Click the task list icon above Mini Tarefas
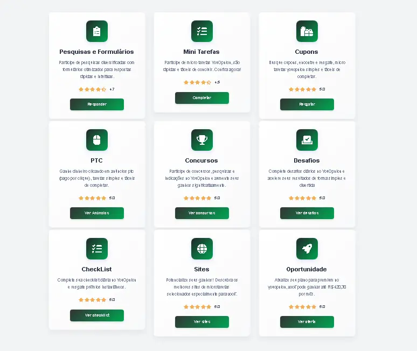 pos(202,31)
